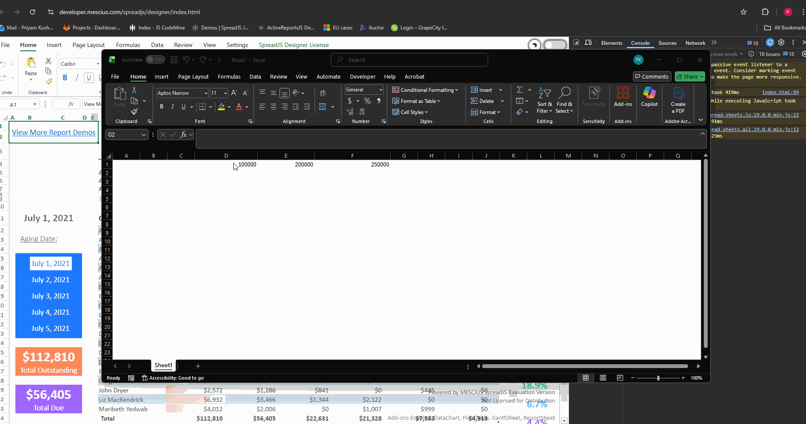This screenshot has width=806, height=424.
Task: Click the Format Painter brush icon
Action: (x=134, y=112)
